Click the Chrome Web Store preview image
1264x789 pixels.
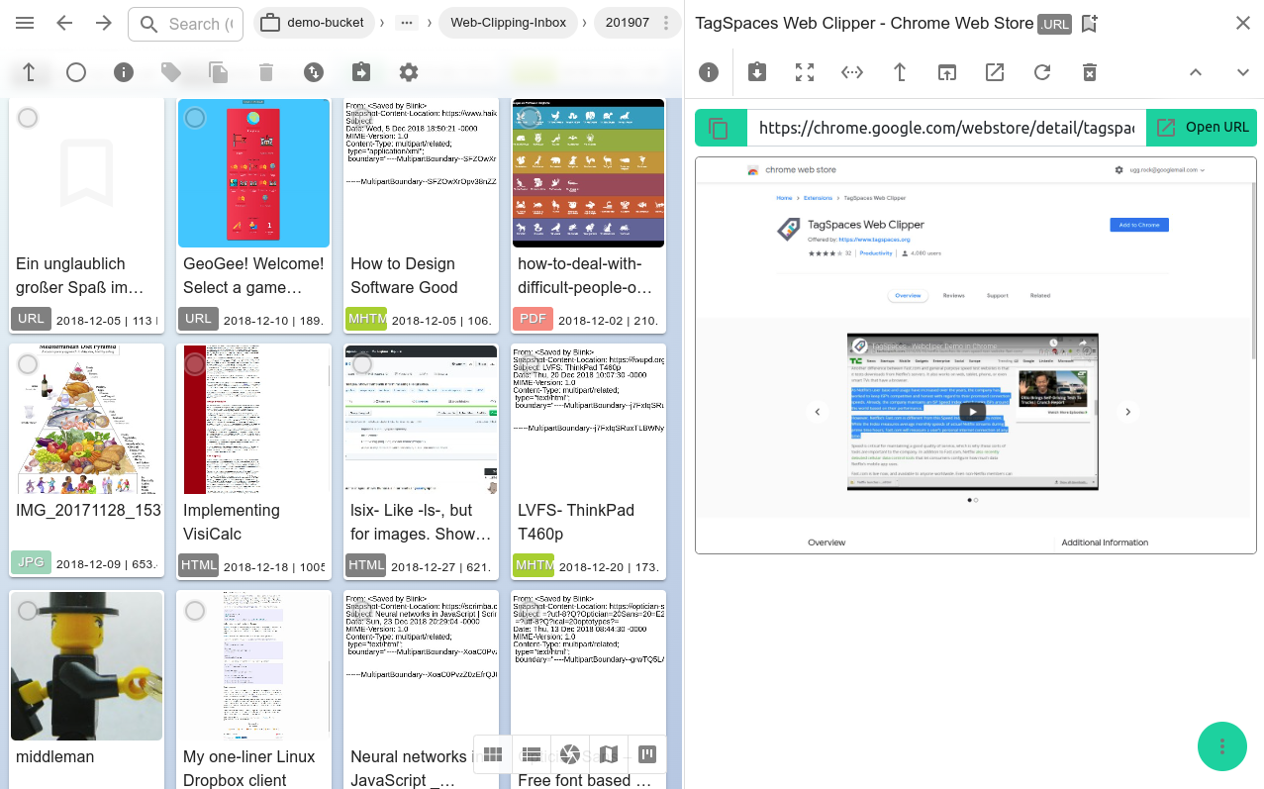click(976, 355)
